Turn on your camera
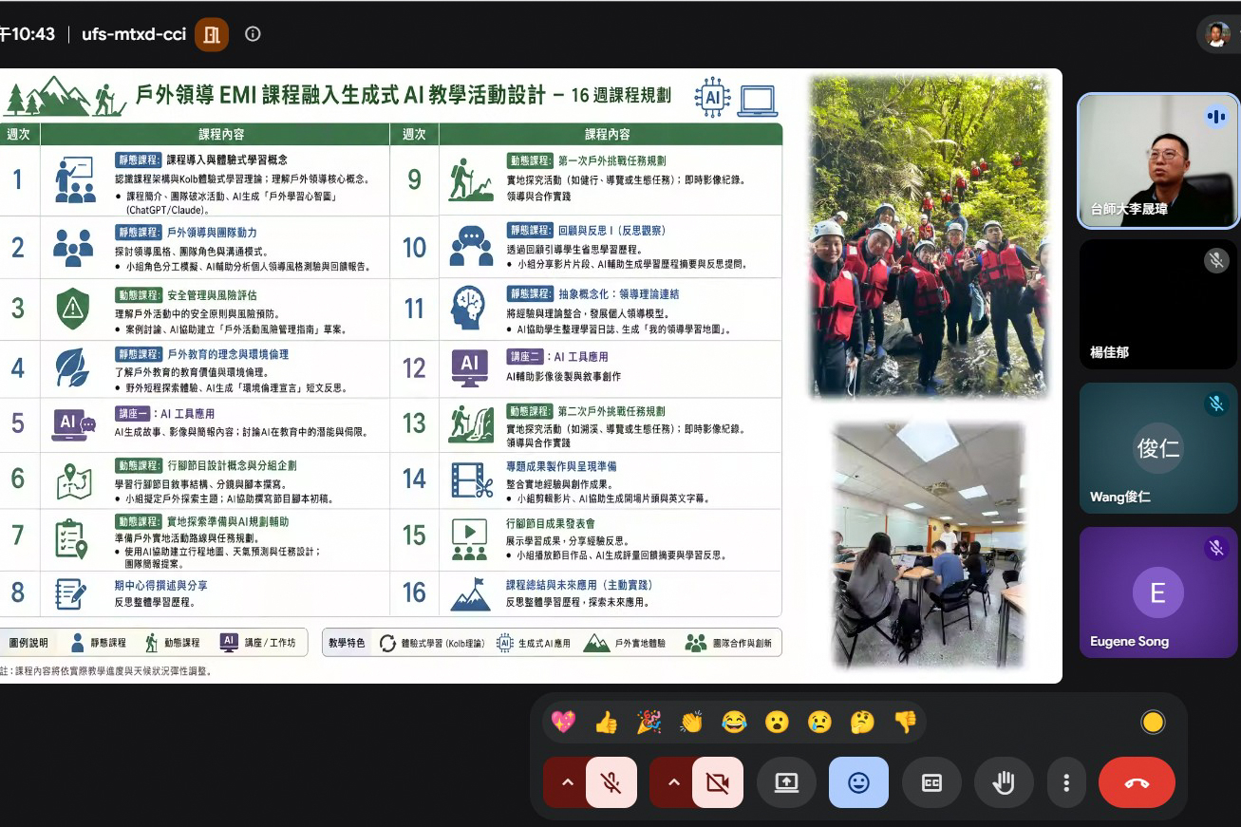1241x827 pixels. coord(718,782)
